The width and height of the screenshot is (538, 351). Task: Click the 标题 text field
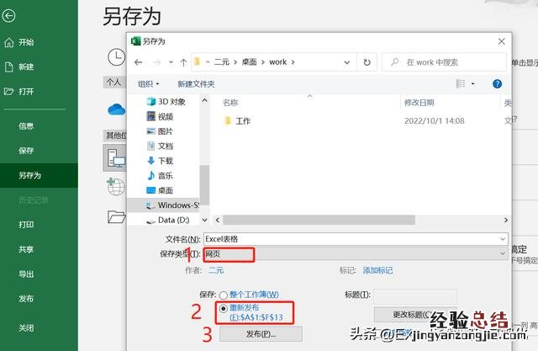(415, 296)
